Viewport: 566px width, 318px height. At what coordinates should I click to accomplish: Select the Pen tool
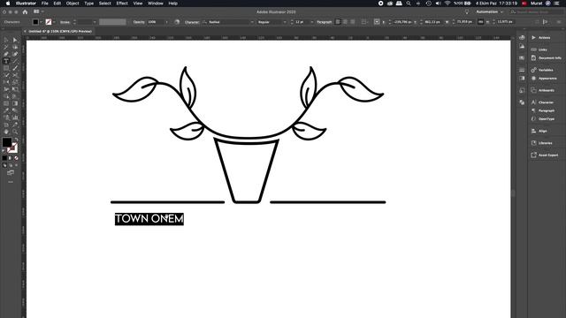[x=6, y=54]
